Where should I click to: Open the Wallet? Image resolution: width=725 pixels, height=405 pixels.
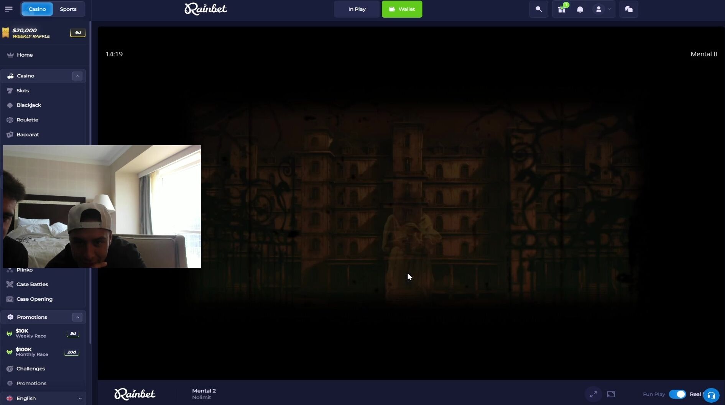402,9
